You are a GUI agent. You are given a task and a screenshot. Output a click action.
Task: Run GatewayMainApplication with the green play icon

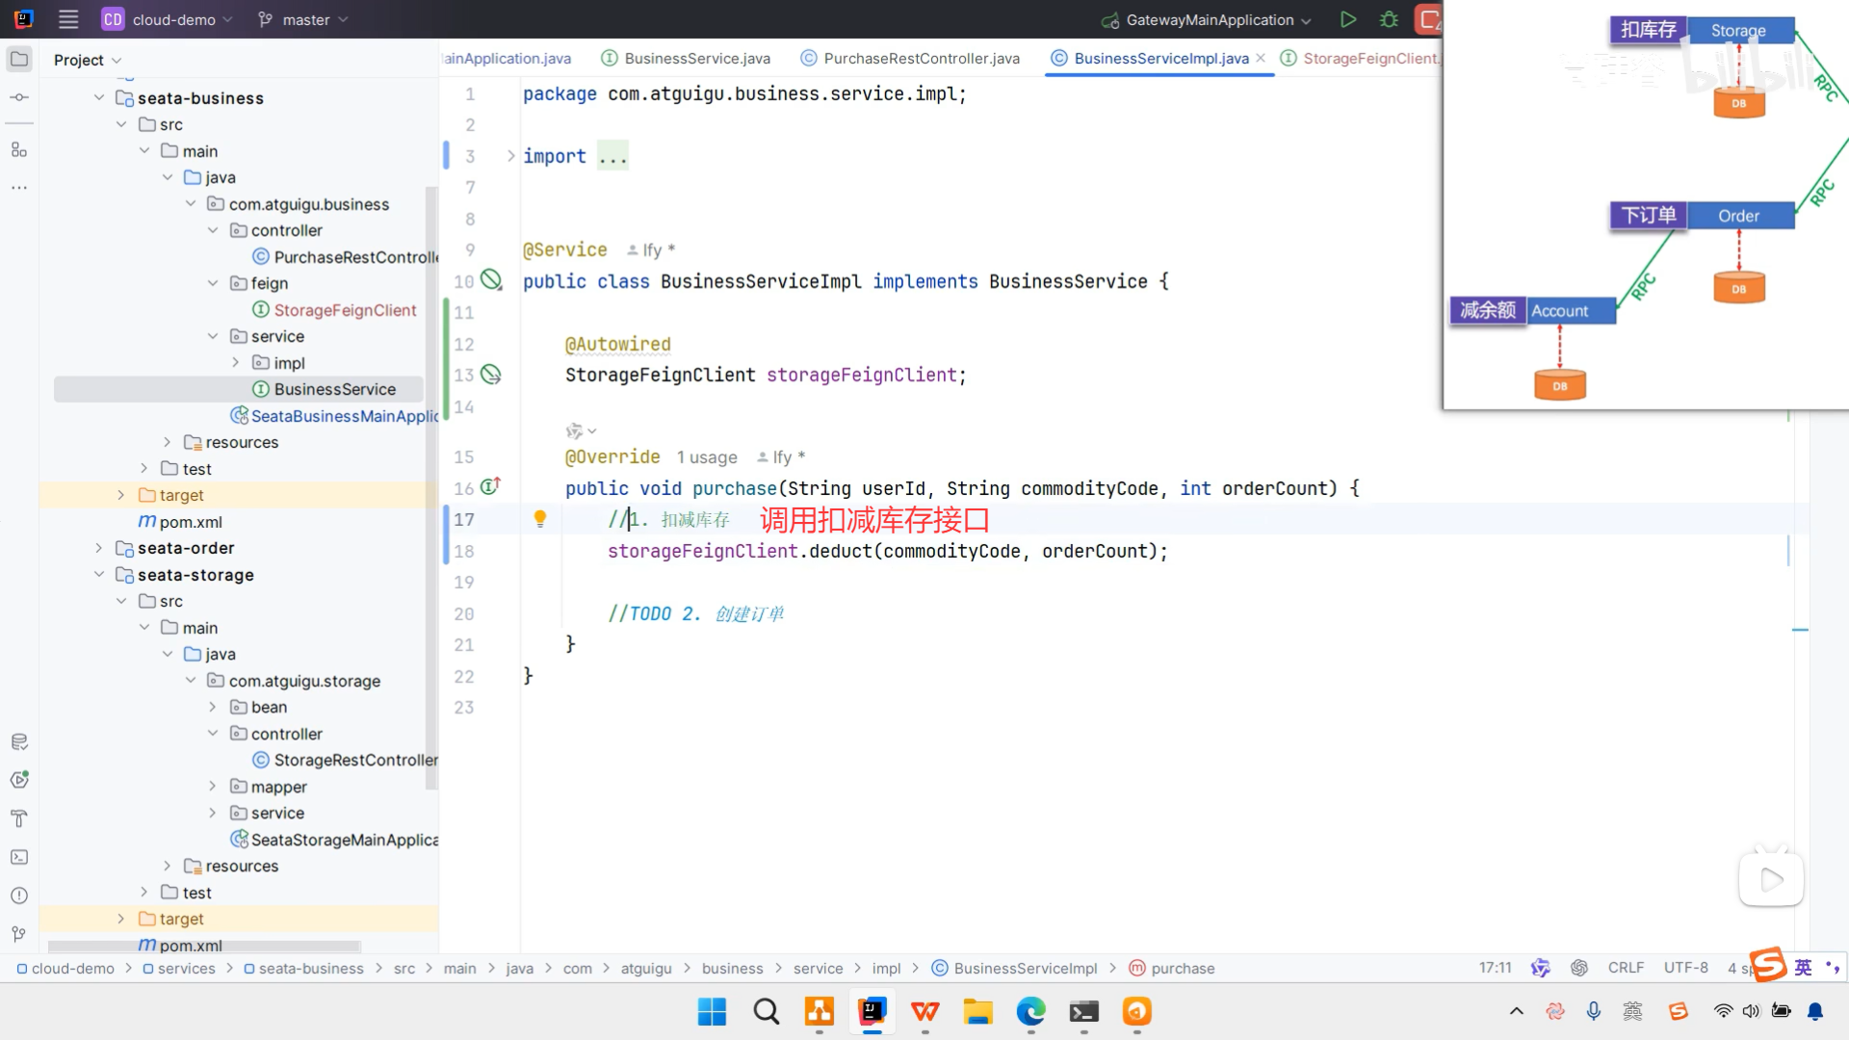coord(1348,19)
